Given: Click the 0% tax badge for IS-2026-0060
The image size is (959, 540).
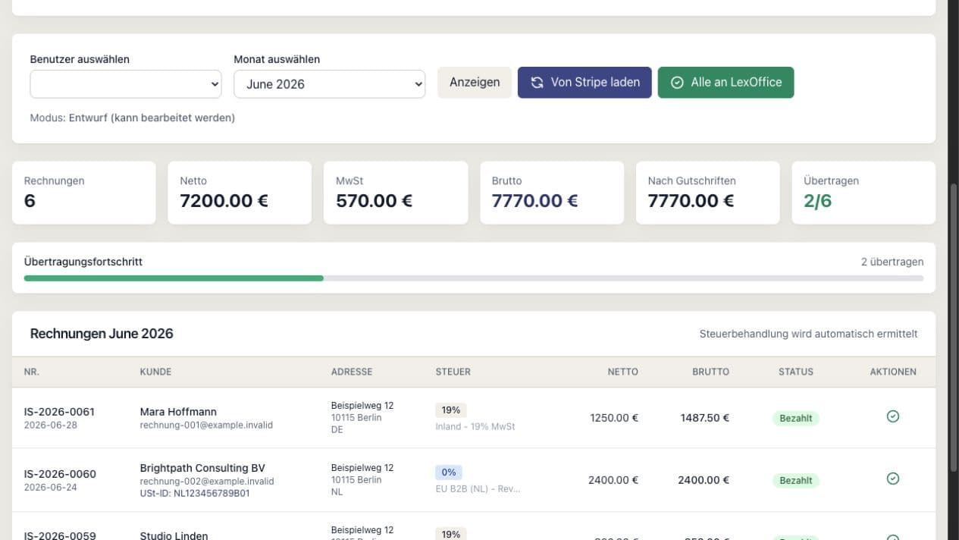Looking at the screenshot, I should coord(449,472).
